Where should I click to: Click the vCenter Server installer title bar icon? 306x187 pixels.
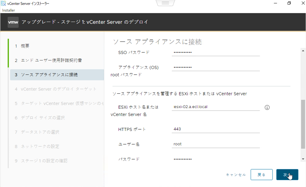[3, 3]
